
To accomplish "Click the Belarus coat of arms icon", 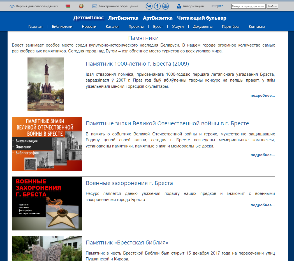I will pos(82,6).
